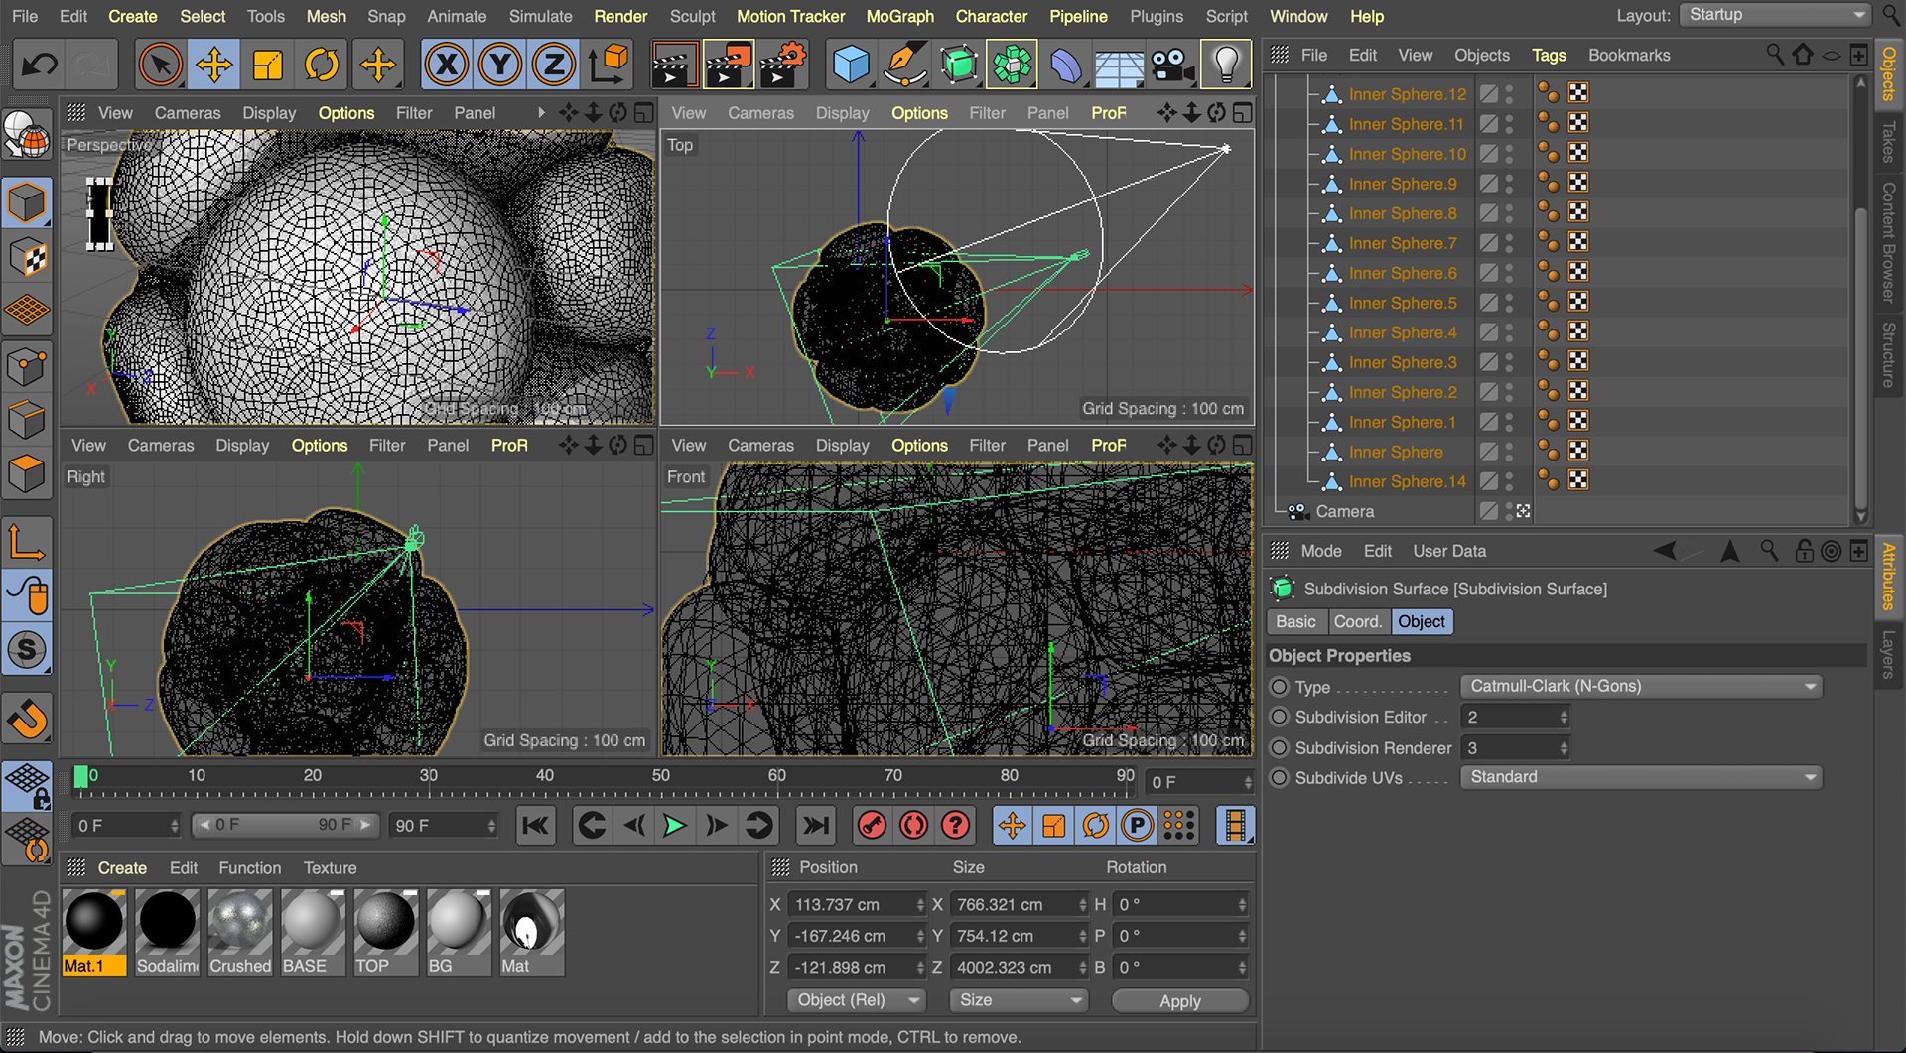Select the Move tool in toolbar

pos(213,66)
